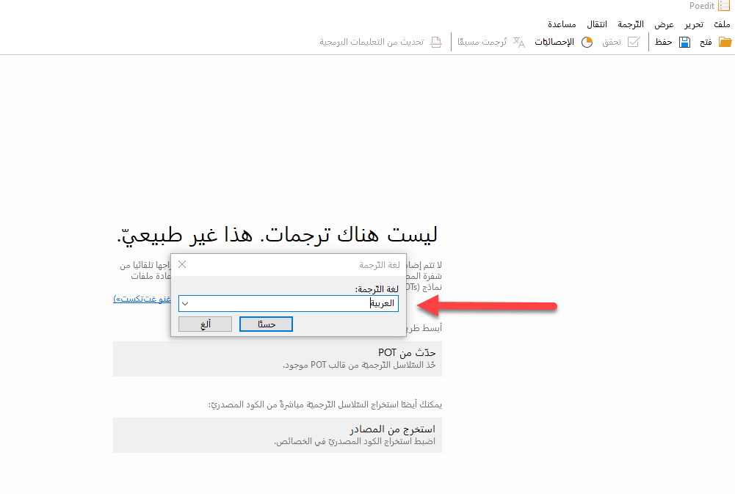
Task: Cancel with the ألغِ button
Action: click(206, 324)
